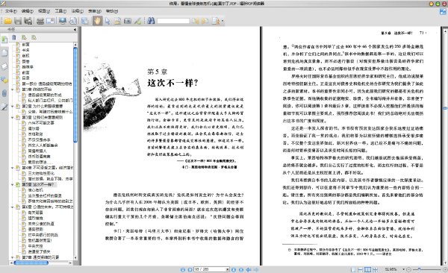Collapse the bookmarks panel with the arrow button
Image resolution: width=448 pixels, height=273 pixels.
[75, 29]
